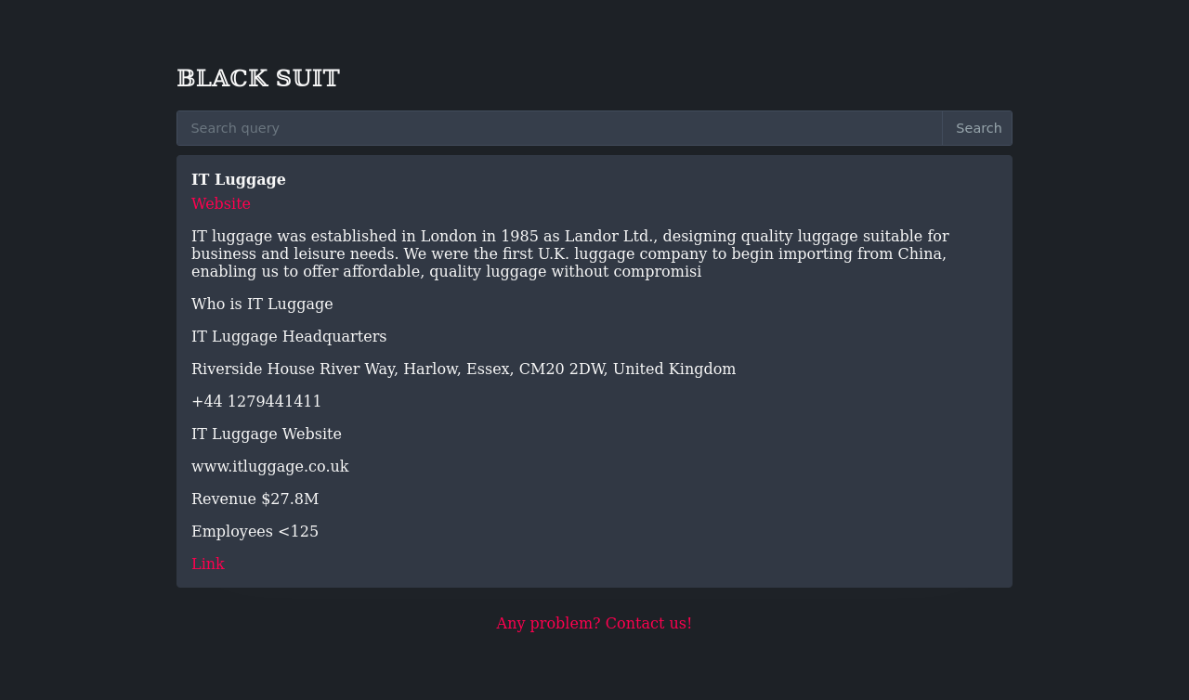1189x700 pixels.
Task: Click the word 'China' in the description
Action: [921, 253]
